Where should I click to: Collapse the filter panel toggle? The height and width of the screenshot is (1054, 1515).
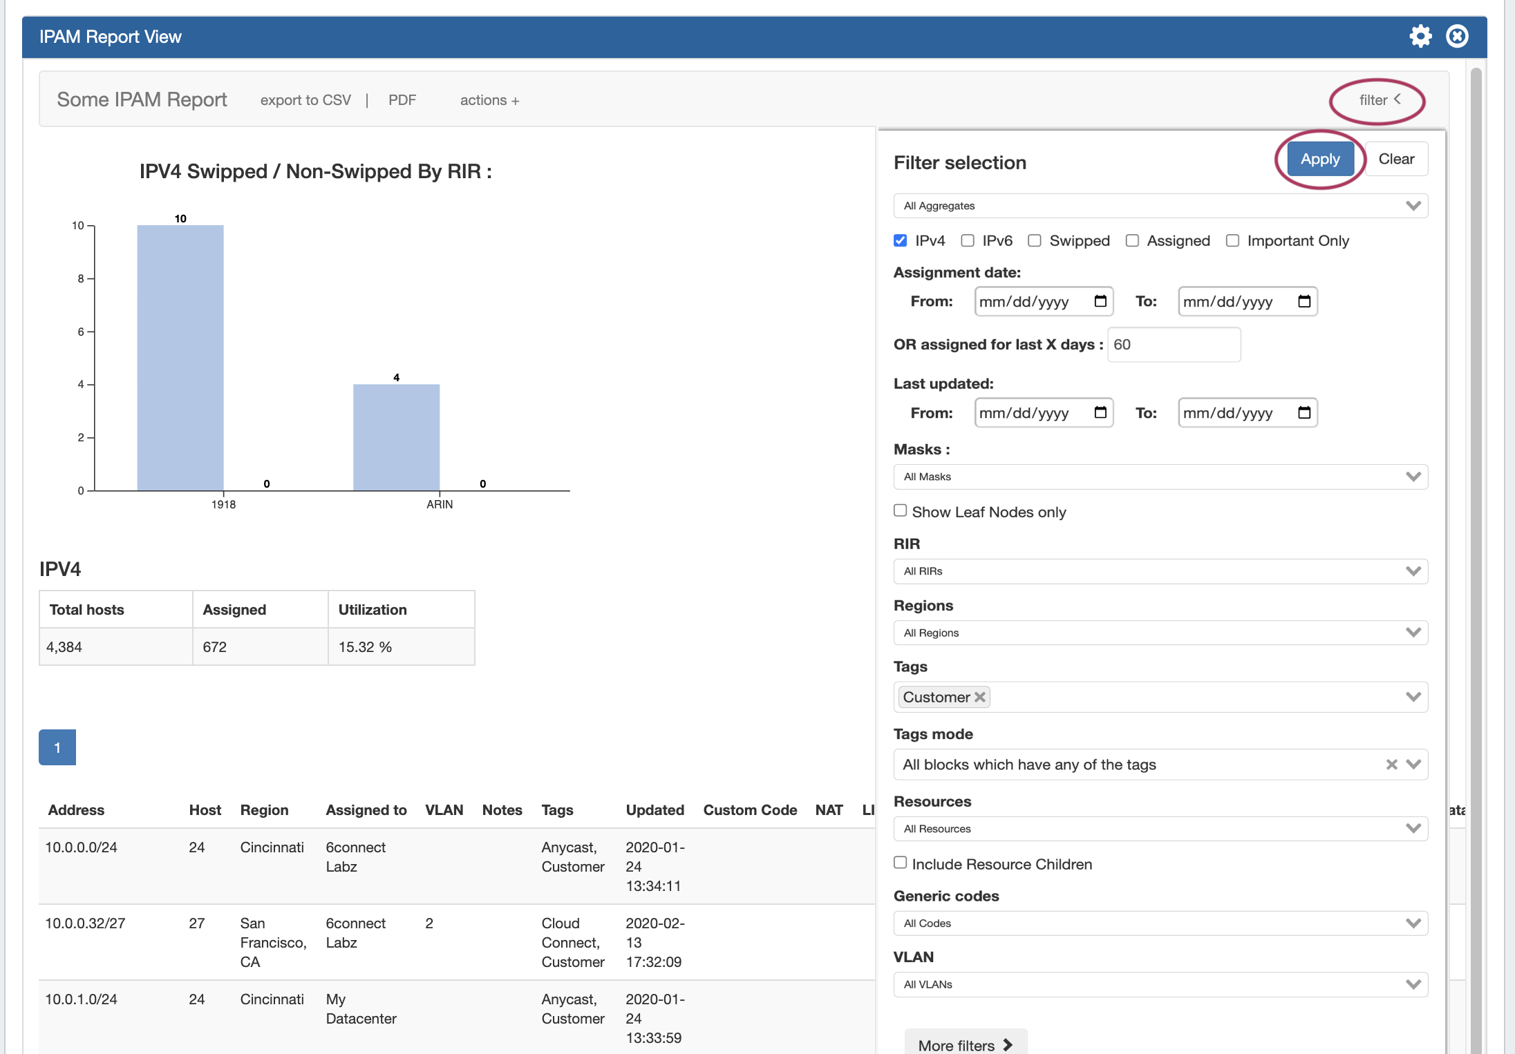coord(1379,100)
